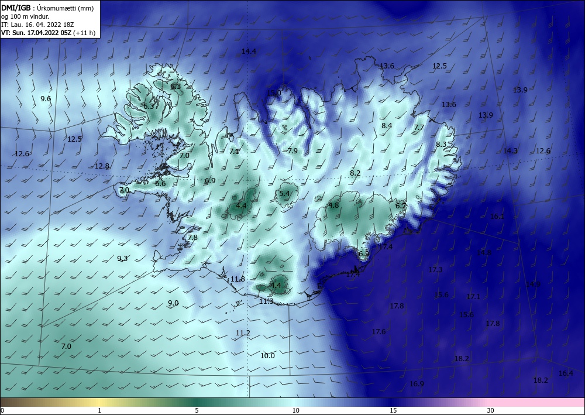Select the 9.3 value over the ocean
Viewport: 585px width, 415px height.
tap(122, 258)
